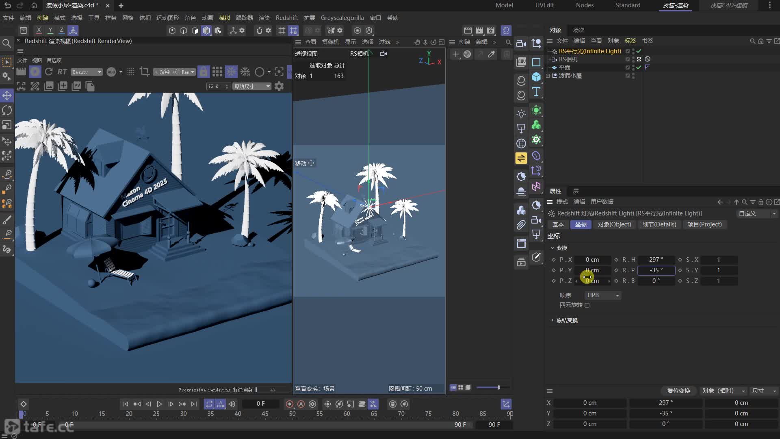The height and width of the screenshot is (439, 780).
Task: Select the Rotate tool in left toolbar
Action: click(7, 110)
